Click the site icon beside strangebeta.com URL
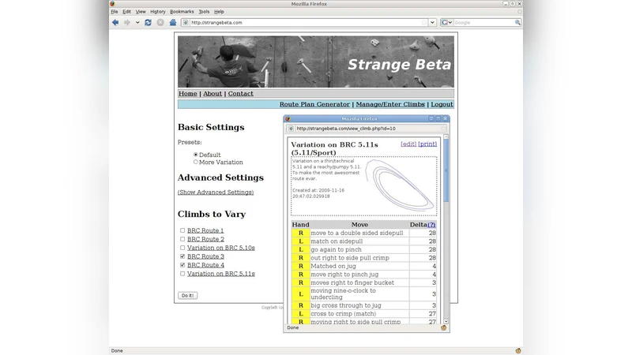 pyautogui.click(x=186, y=22)
